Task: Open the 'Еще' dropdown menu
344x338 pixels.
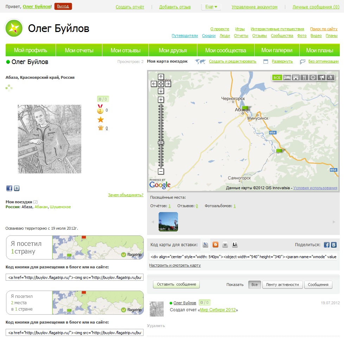Action: 211,7
